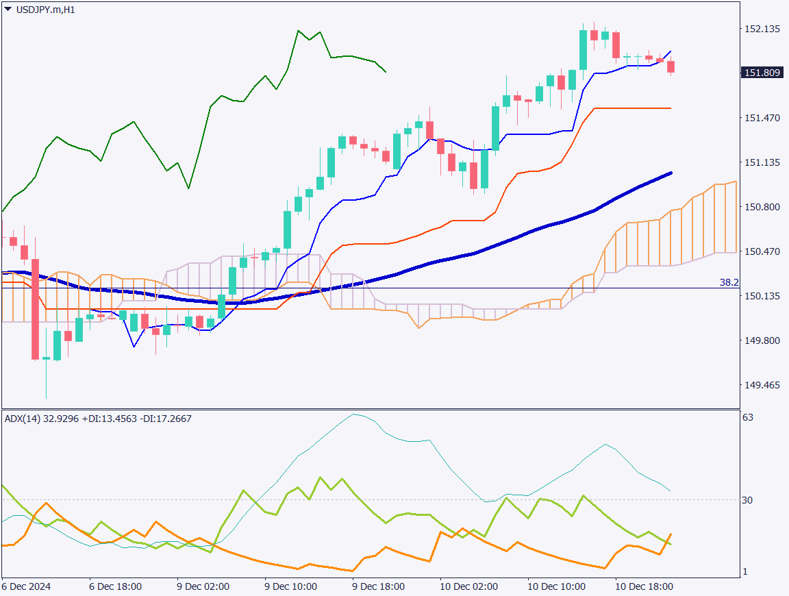Select the large red candle on 6 Dec
Screen dimensions: 789x596
click(35, 308)
